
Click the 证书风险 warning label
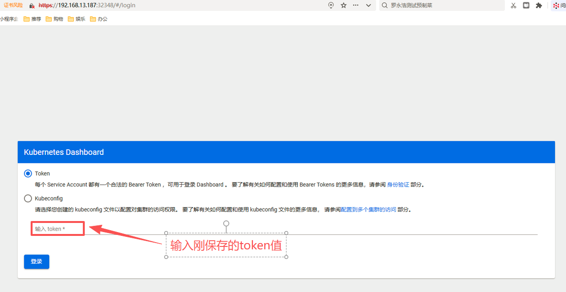(13, 5)
